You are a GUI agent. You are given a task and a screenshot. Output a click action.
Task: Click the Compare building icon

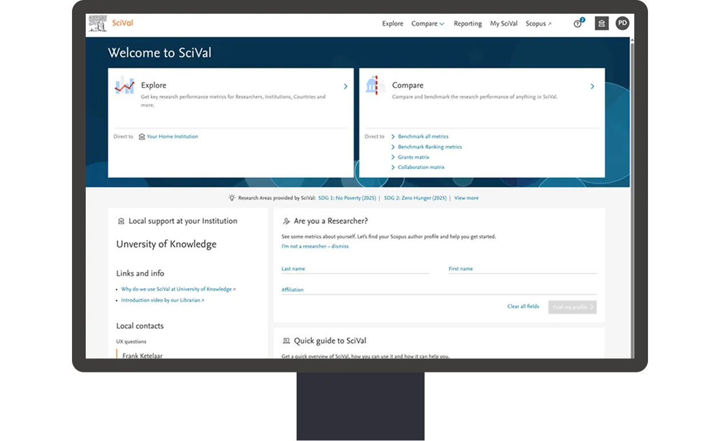[375, 85]
